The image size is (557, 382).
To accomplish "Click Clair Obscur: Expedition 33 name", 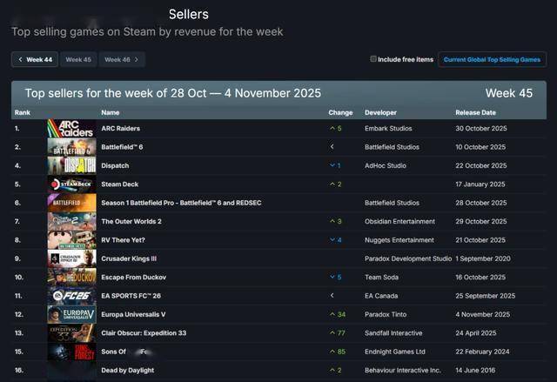I will tap(144, 333).
